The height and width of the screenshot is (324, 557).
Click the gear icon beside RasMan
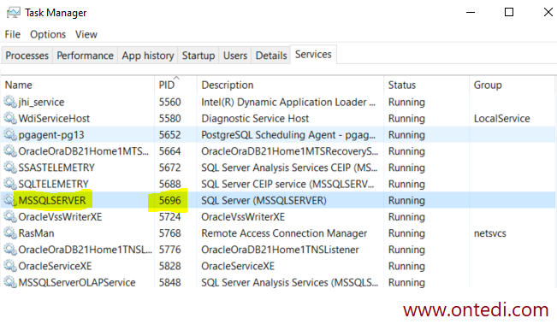tap(10, 233)
